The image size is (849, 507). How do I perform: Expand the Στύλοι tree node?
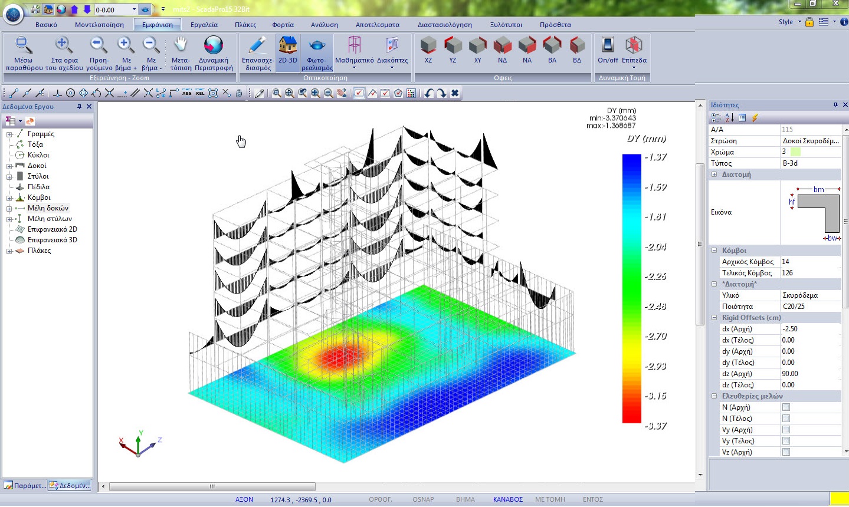(9, 177)
